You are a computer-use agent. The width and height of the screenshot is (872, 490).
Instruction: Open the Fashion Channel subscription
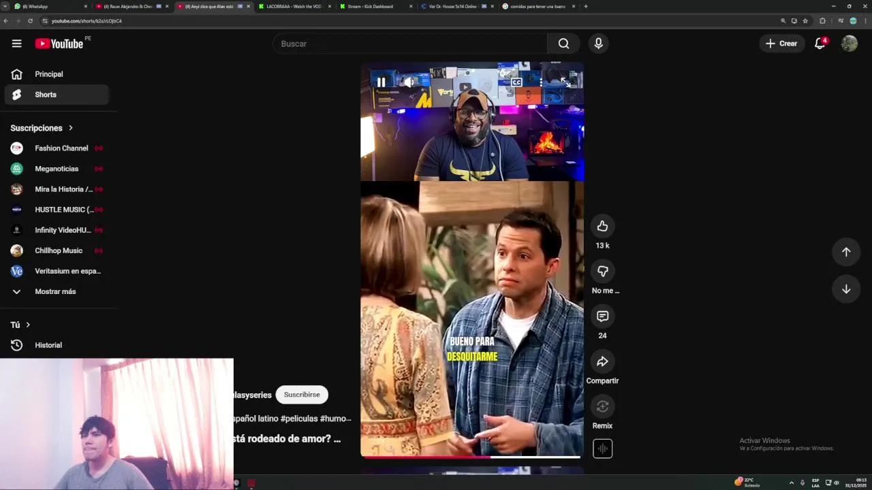[57, 148]
